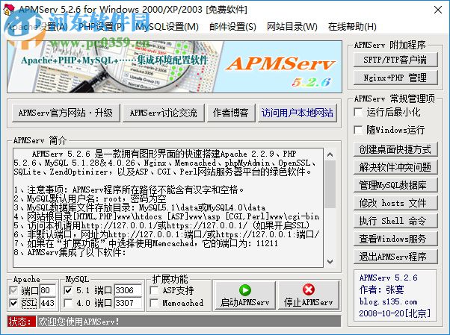The width and height of the screenshot is (450, 335).
Task: Open 作者博客 button
Action: pos(231,113)
